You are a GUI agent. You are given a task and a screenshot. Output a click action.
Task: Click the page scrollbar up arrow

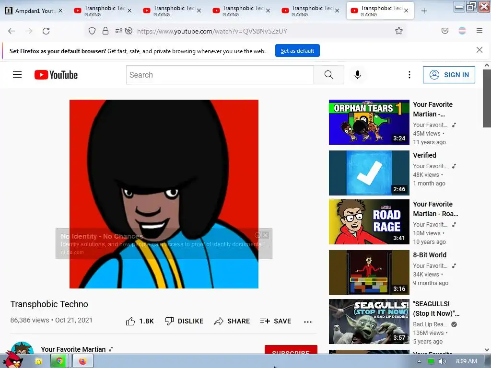[x=486, y=65]
